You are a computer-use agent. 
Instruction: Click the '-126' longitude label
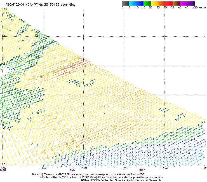click(x=124, y=168)
